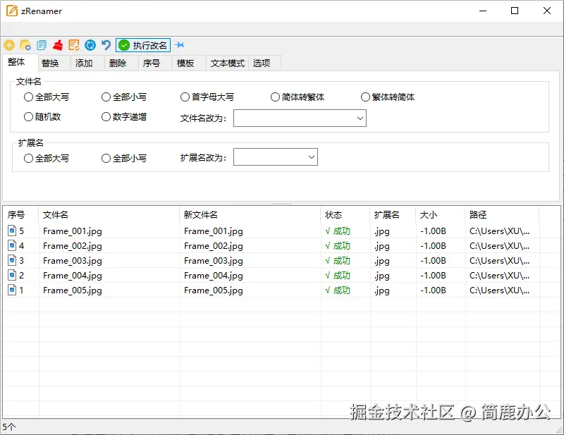Click file icon of row Frame_002.jpg
Viewport: 564px width, 435px height.
point(12,245)
